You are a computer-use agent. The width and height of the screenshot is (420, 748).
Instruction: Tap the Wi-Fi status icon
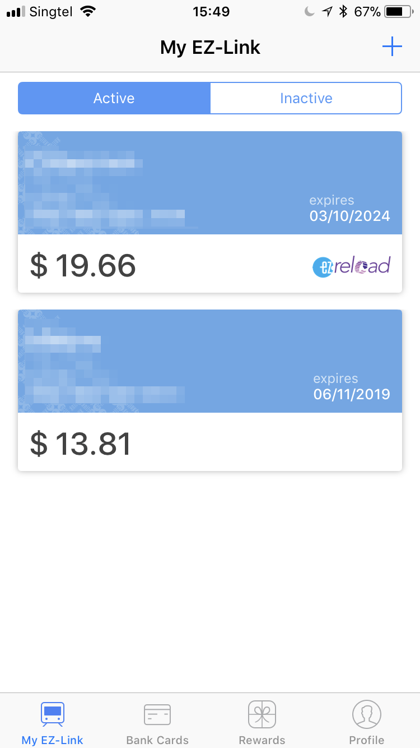(88, 11)
